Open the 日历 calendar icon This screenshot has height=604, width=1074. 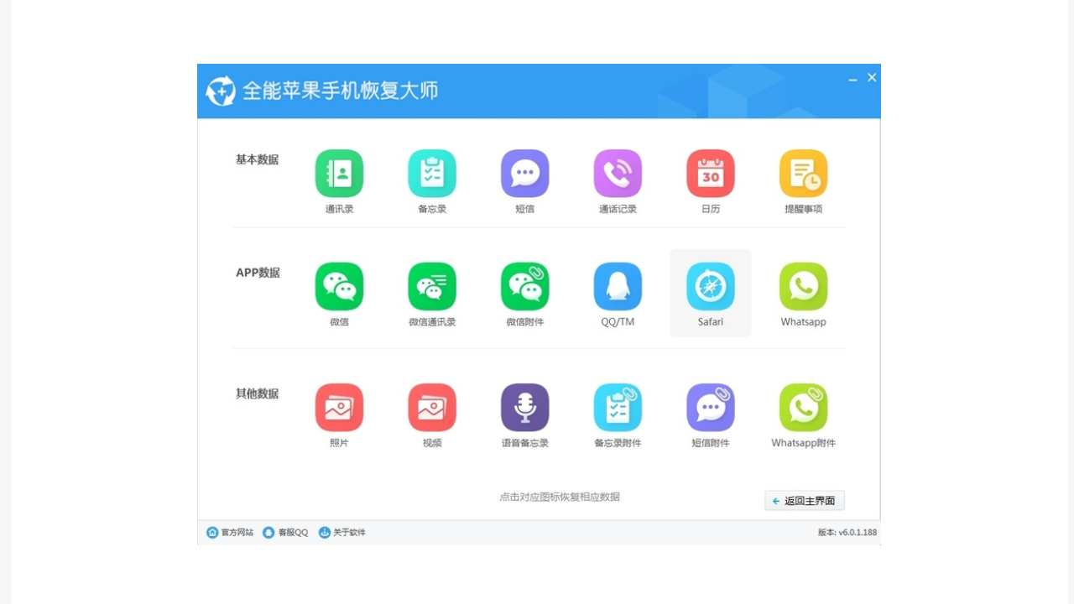(711, 174)
